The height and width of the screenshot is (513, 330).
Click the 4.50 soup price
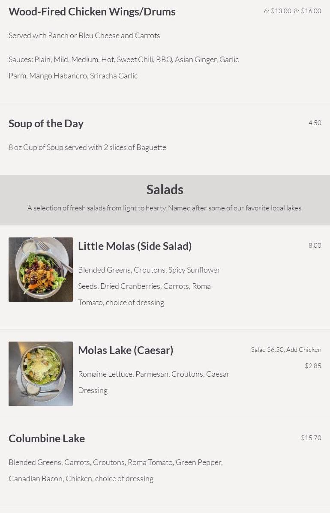click(315, 123)
